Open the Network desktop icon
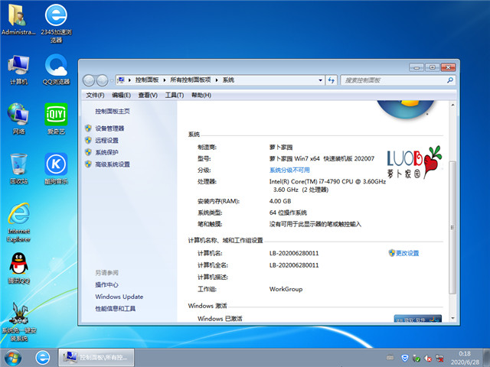 coord(18,119)
